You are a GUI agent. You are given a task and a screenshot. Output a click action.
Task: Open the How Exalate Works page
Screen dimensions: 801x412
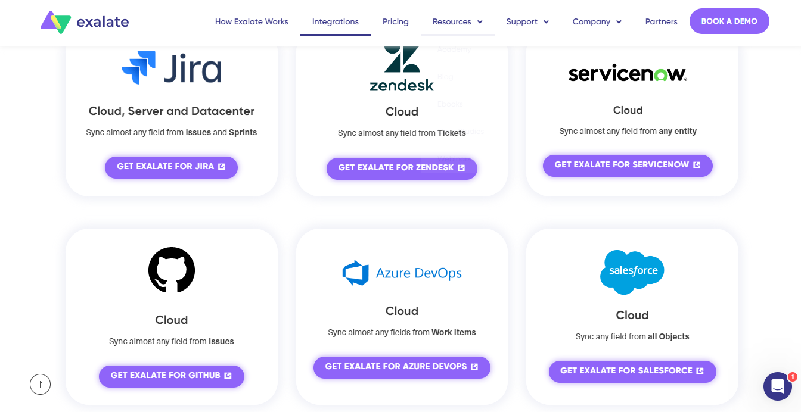coord(252,22)
